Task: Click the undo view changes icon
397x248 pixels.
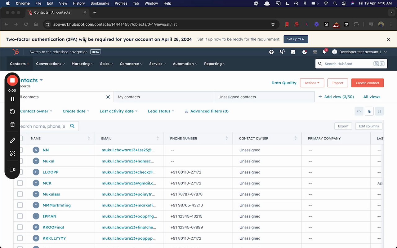Action: [x=359, y=111]
